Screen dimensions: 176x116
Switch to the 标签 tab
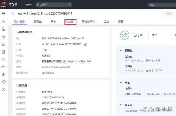(121, 21)
